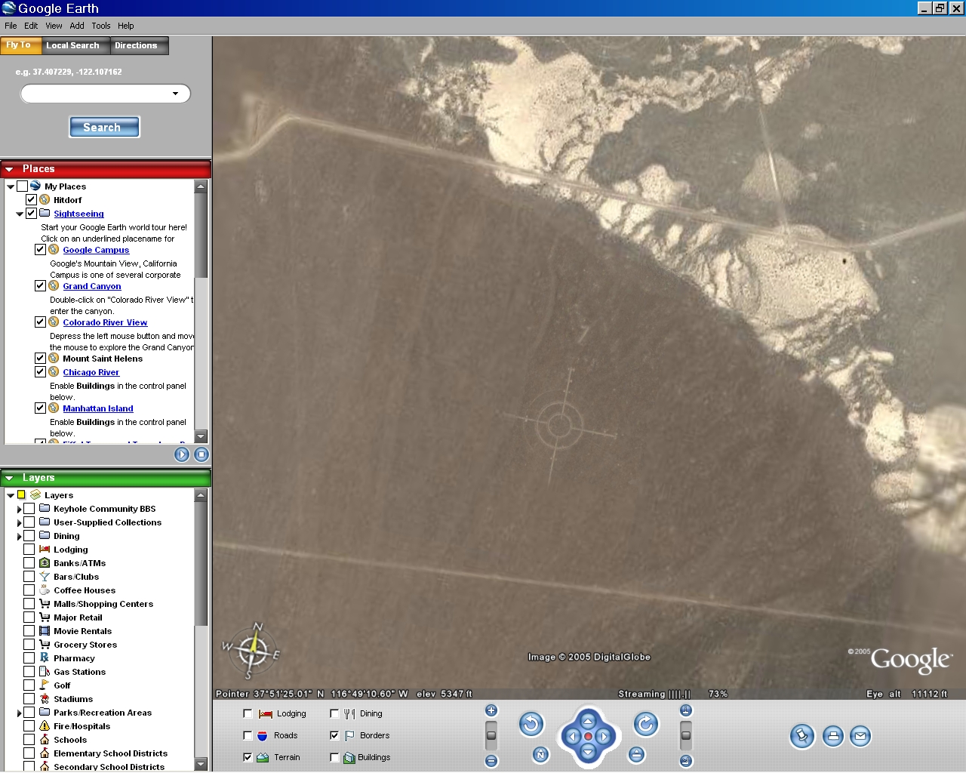This screenshot has width=966, height=773.
Task: Click the Search button
Action: tap(104, 127)
